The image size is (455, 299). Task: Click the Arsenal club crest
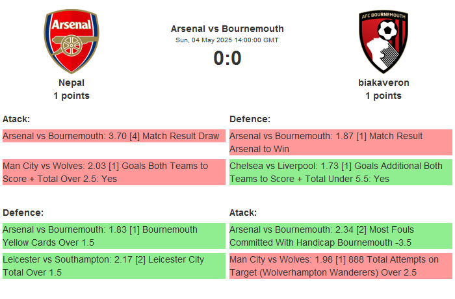(x=71, y=42)
